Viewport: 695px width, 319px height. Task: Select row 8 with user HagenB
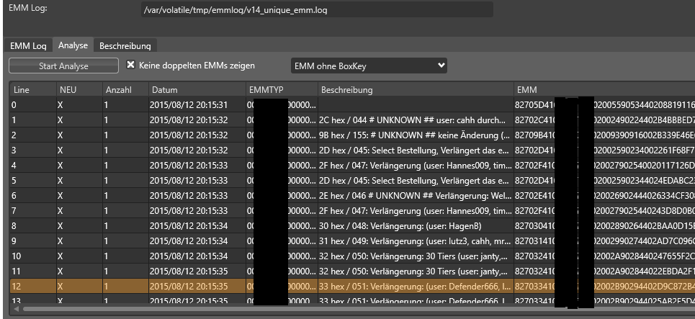tap(414, 225)
